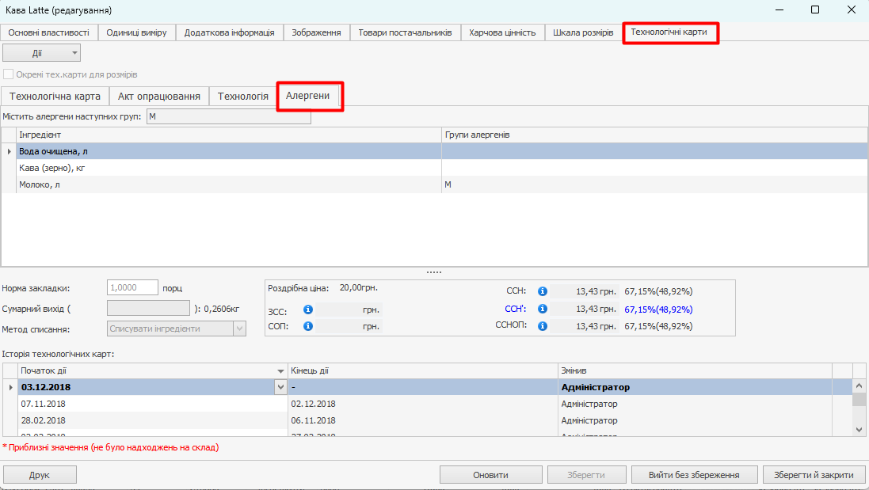Open the Дії dropdown menu

tap(42, 53)
